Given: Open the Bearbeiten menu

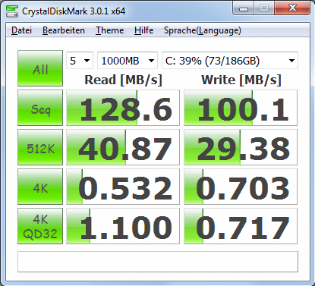Looking at the screenshot, I should pos(64,30).
